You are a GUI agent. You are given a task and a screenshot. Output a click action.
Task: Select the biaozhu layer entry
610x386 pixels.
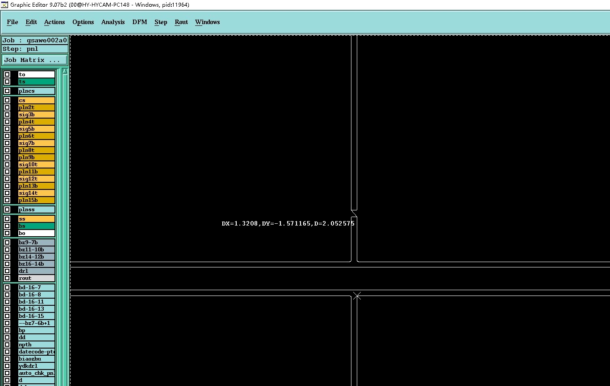click(37, 359)
